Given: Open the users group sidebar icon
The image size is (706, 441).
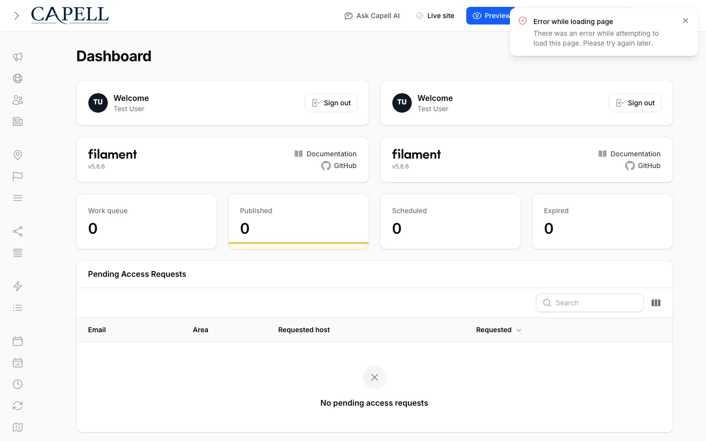Looking at the screenshot, I should click(x=18, y=100).
